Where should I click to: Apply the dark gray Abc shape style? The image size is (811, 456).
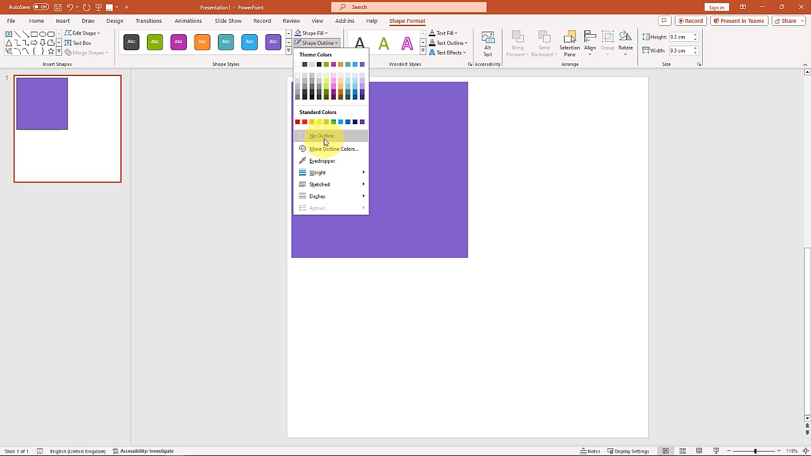click(131, 42)
